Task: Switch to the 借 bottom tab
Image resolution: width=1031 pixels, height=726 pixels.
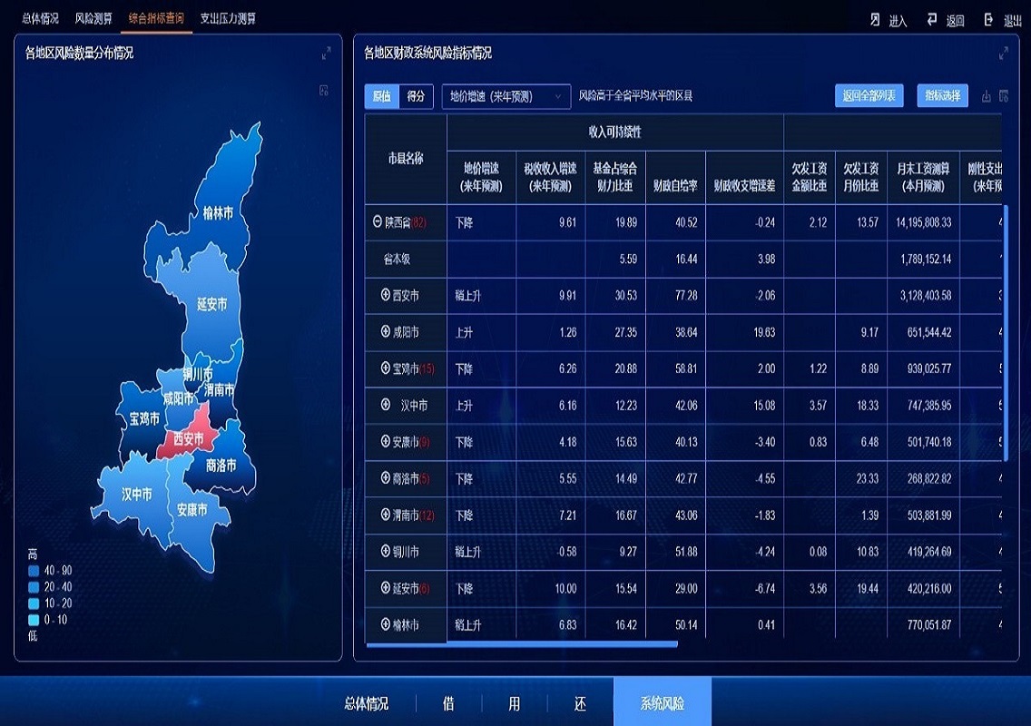Action: 448,703
